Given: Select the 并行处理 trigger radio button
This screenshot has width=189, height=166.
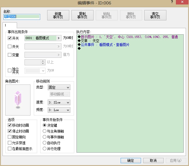Looking at the screenshot, I should 44,148.
